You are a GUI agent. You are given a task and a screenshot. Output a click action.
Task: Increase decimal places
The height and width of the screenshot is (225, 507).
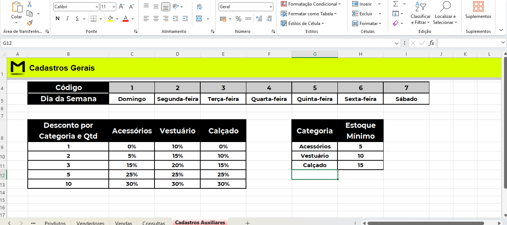pos(259,18)
